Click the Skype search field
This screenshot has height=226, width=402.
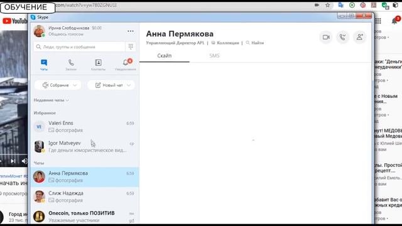(80, 46)
